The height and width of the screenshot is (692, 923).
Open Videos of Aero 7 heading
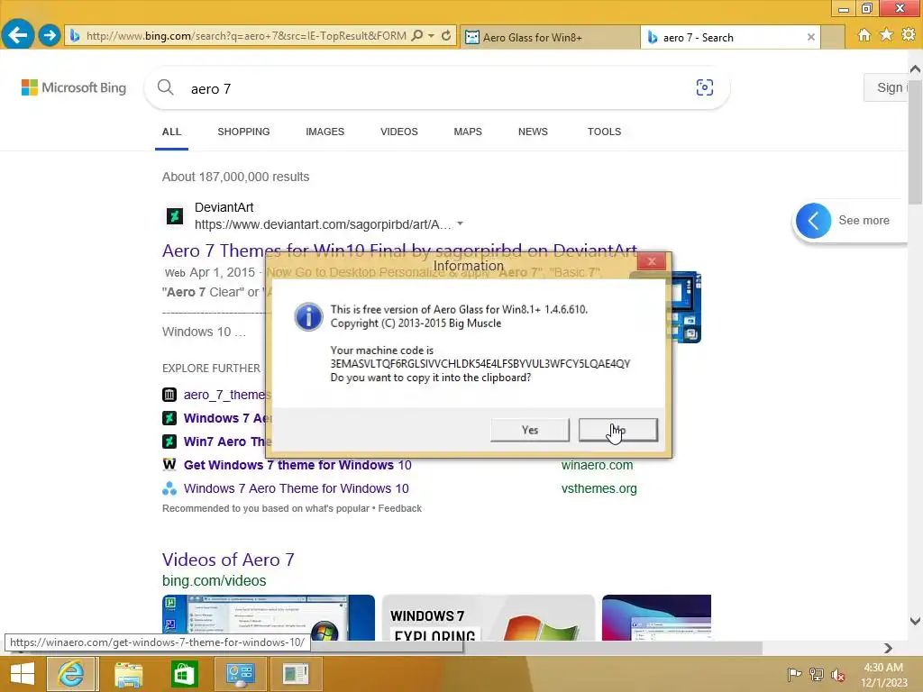click(228, 560)
